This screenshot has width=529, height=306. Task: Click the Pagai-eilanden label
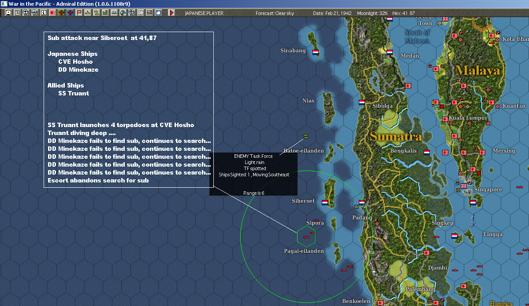click(304, 251)
